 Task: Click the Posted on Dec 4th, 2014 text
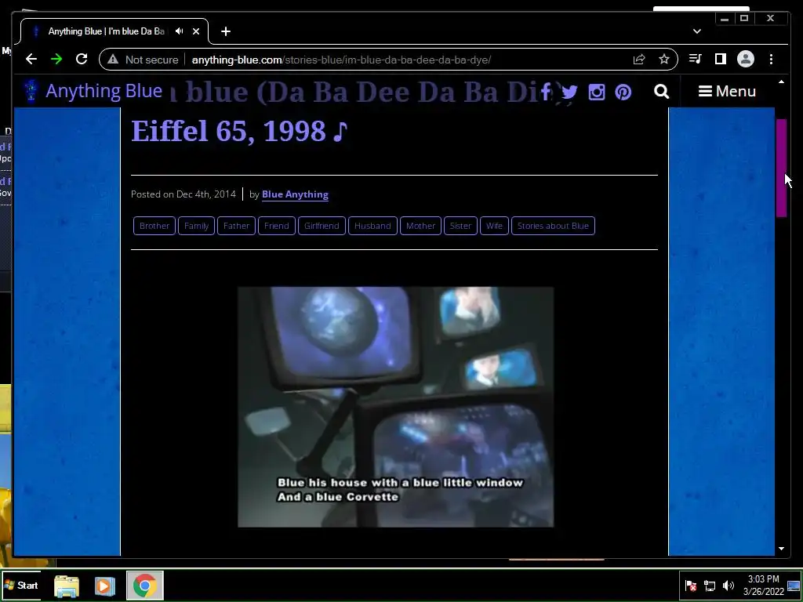point(183,194)
